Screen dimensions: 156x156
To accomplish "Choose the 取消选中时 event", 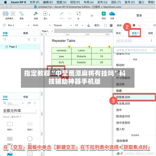I will point(123,116).
